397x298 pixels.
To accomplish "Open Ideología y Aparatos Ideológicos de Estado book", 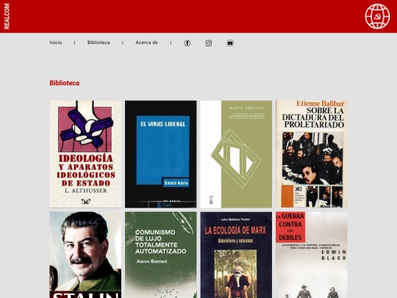I will click(85, 154).
